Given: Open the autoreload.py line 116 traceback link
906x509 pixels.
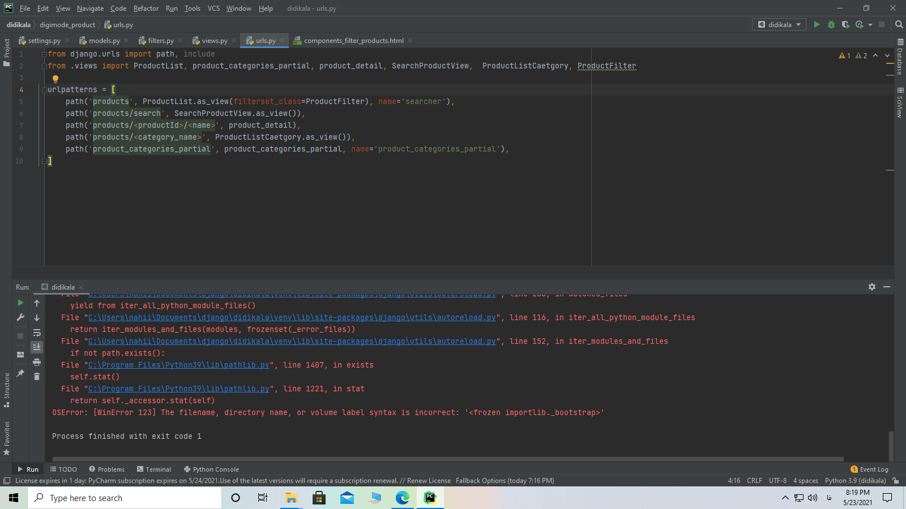Looking at the screenshot, I should (292, 318).
